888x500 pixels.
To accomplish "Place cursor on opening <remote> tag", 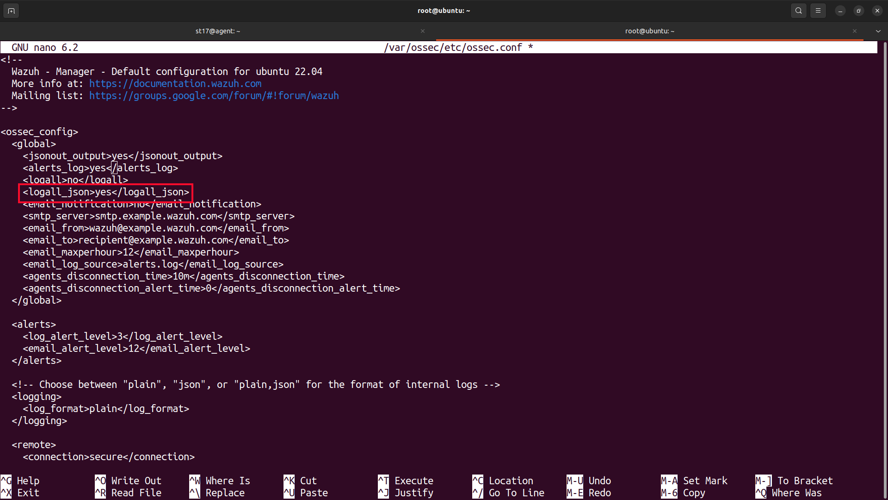I will click(34, 445).
